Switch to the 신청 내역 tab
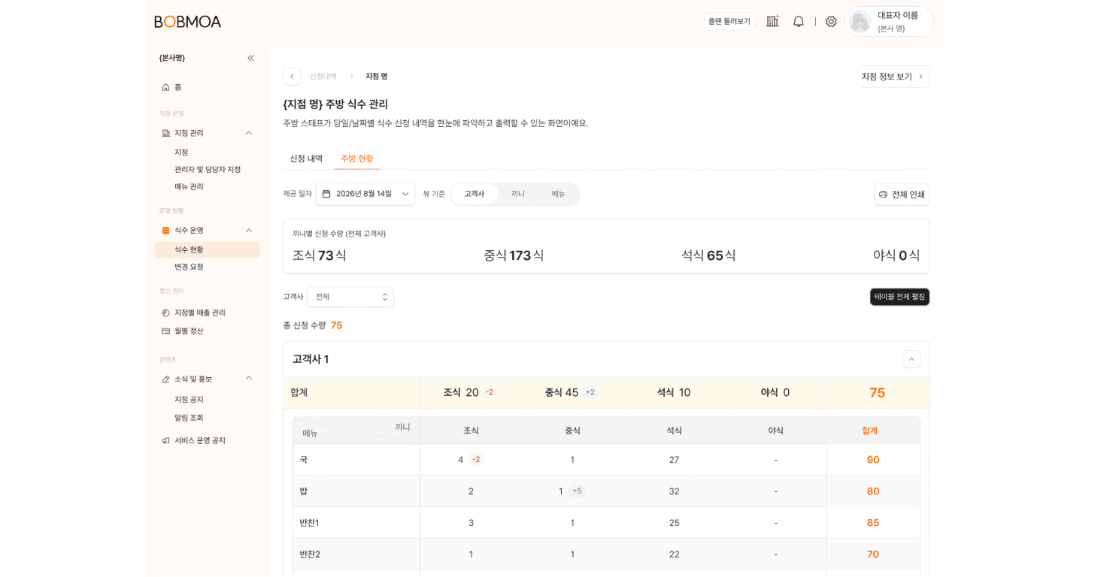Screen dimensions: 1107x577 pyautogui.click(x=306, y=159)
